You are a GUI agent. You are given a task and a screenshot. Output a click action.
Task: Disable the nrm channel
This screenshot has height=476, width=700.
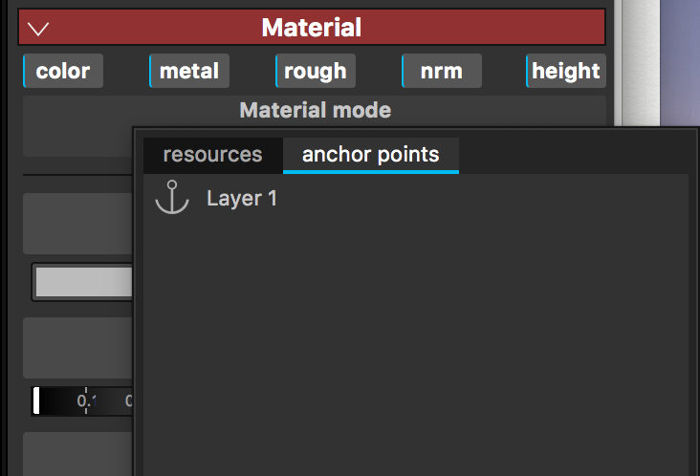coord(441,71)
